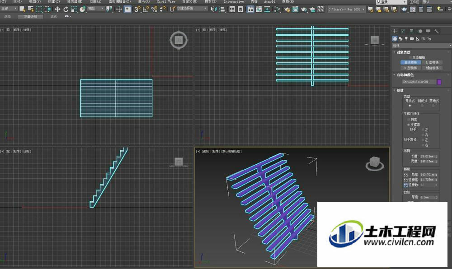
Task: Click the Mirror tool icon
Action: [x=214, y=9]
